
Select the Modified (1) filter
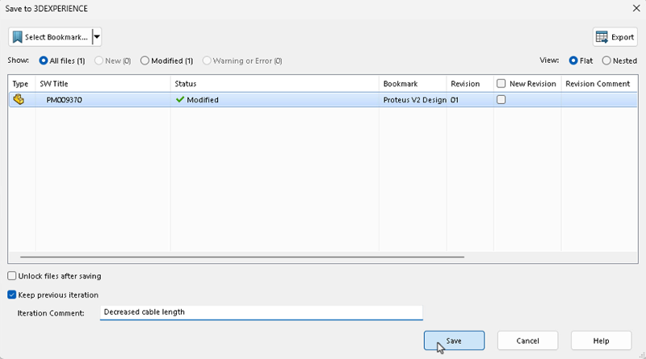(167, 61)
